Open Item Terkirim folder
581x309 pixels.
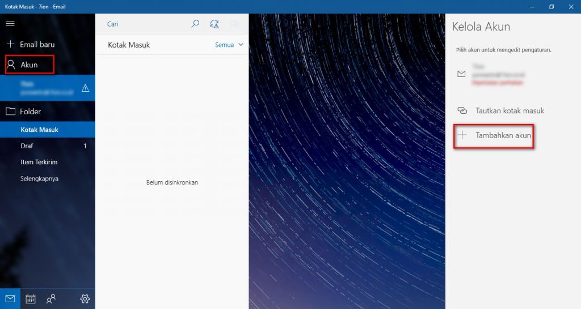[x=39, y=162]
